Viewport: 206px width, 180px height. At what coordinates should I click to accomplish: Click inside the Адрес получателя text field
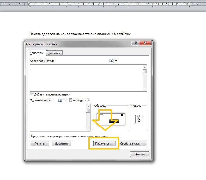click(86, 78)
